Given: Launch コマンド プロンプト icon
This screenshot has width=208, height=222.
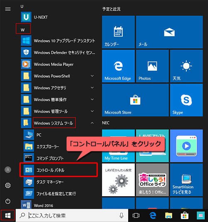Looking at the screenshot, I should pos(29,158).
